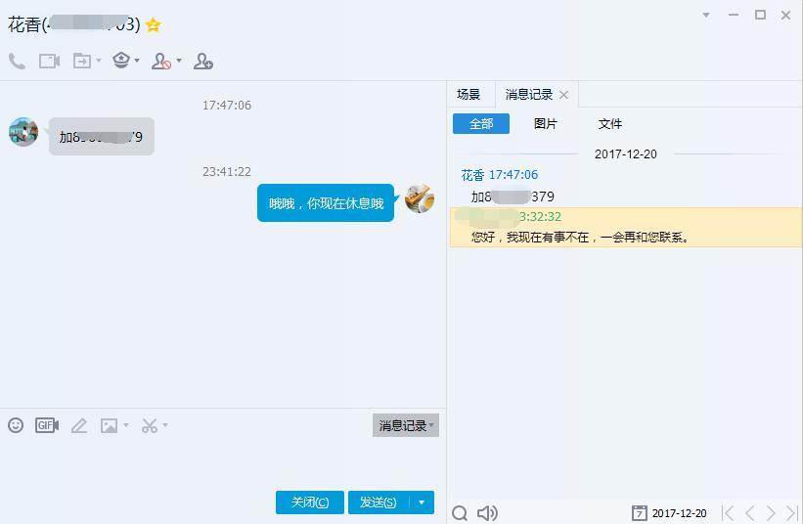Screen dimensions: 803x524
Task: Toggle the star favorite next to 花香
Action: click(154, 24)
